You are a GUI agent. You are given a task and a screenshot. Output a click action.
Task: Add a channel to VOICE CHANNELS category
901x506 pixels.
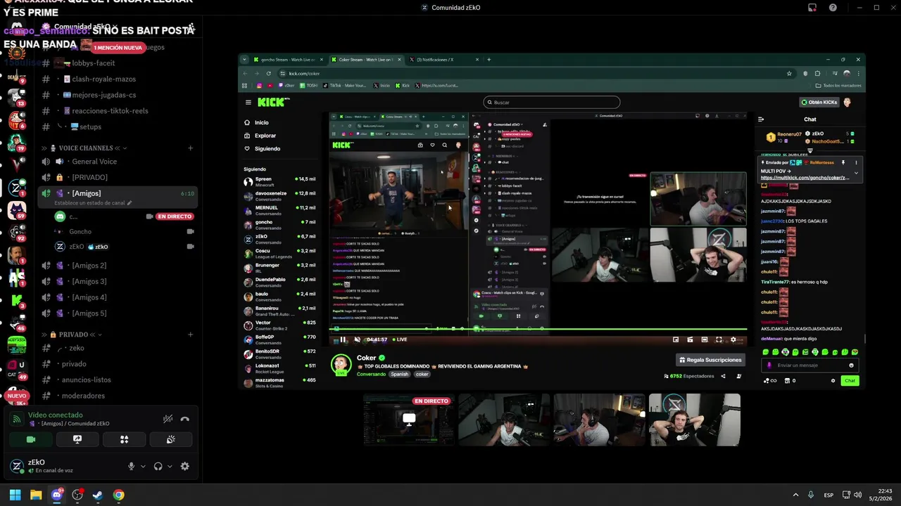coord(190,148)
